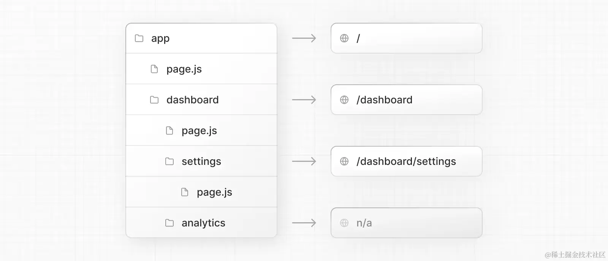608x261 pixels.
Task: Click the folder icon next to app
Action: (x=139, y=38)
